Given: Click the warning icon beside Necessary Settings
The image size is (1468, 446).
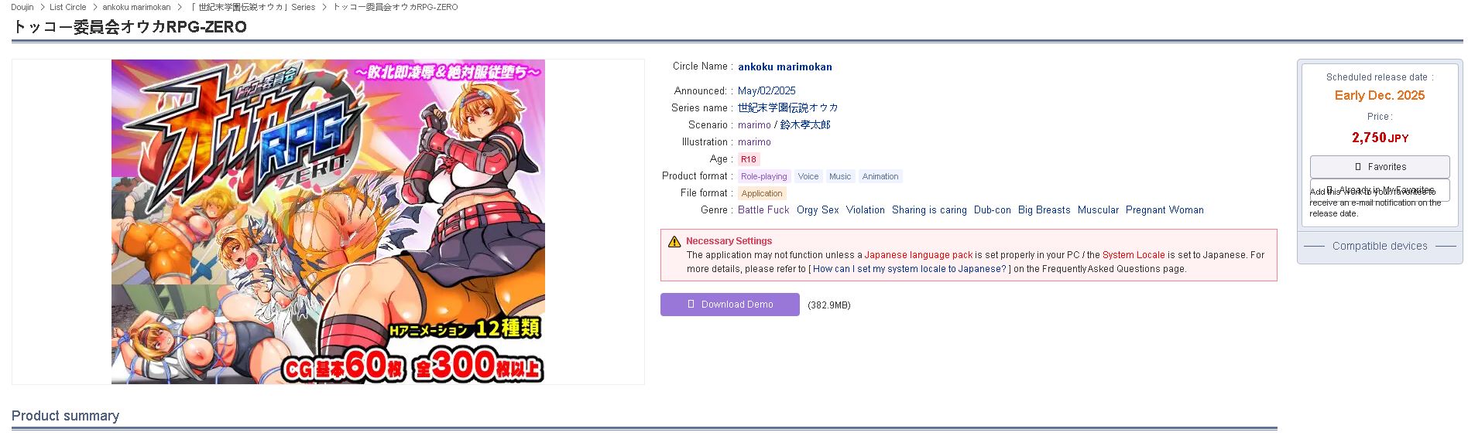Looking at the screenshot, I should (674, 241).
